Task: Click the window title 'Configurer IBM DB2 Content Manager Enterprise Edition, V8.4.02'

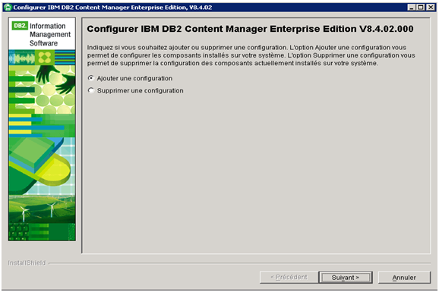Action: point(112,8)
